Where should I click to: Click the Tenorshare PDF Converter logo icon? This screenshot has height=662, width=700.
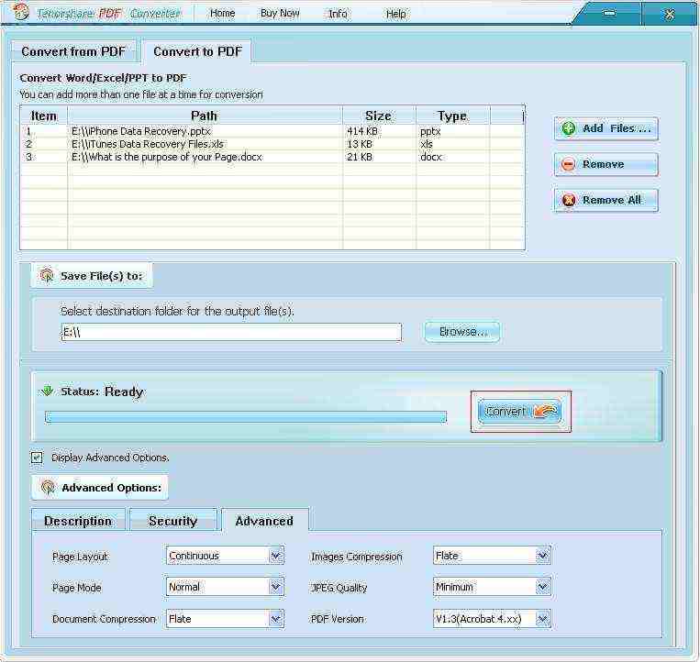pyautogui.click(x=19, y=12)
